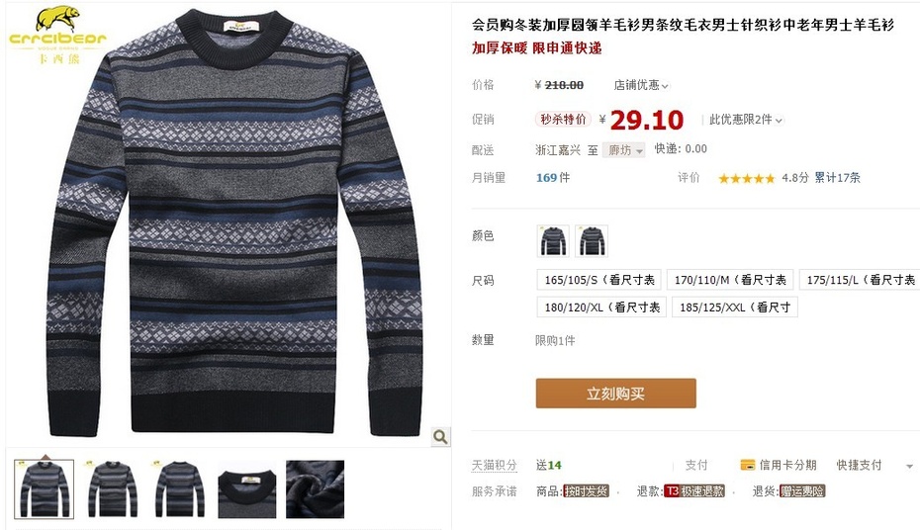Click the credit card installment icon
The image size is (920, 530).
point(748,465)
